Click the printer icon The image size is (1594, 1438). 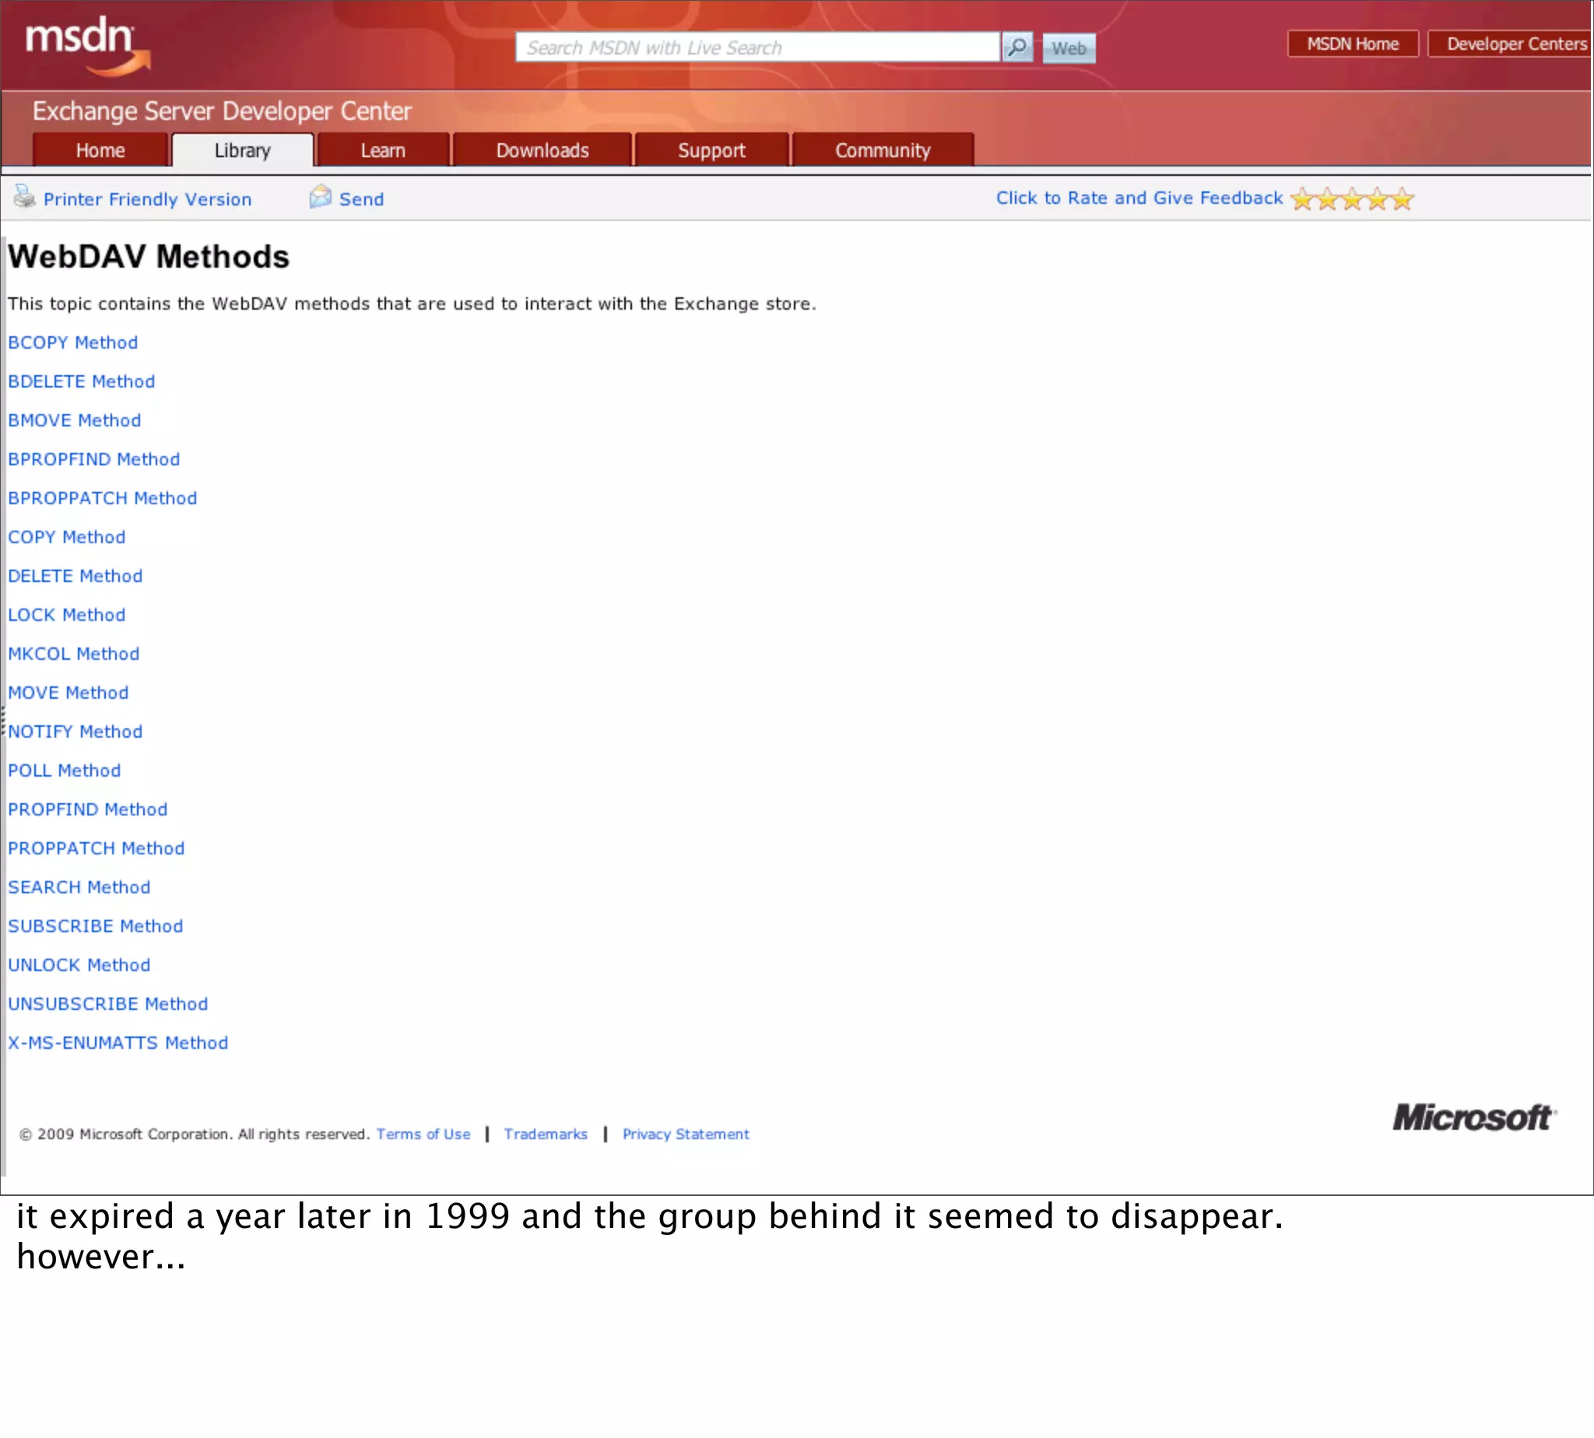coord(24,197)
